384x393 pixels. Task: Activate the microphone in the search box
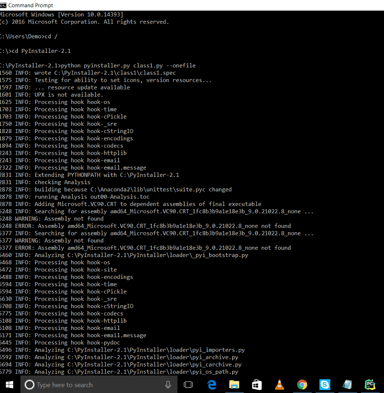pos(168,384)
